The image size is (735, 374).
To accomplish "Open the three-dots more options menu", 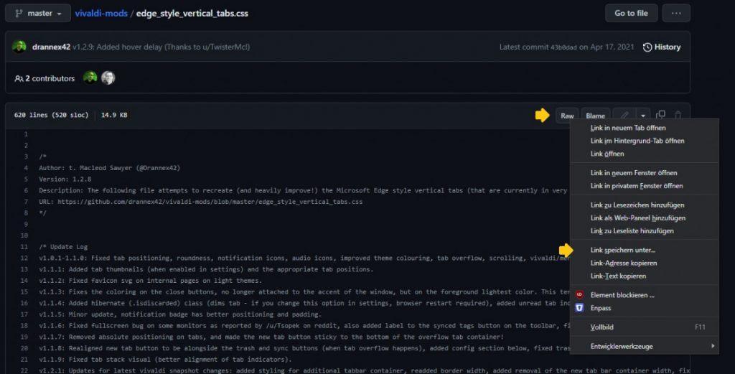I will [676, 13].
